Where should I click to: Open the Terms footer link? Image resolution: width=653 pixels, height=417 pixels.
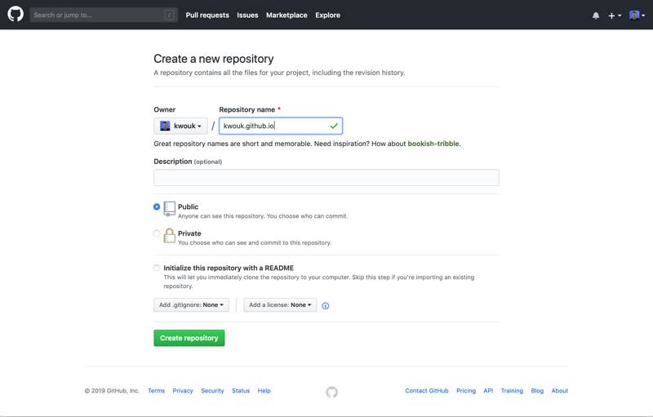pos(156,391)
